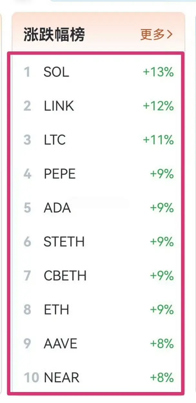196x403 pixels.
Task: Click the 涨跌幅榜 header title
Action: [54, 34]
